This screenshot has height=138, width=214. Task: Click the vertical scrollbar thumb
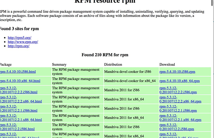[212, 3]
